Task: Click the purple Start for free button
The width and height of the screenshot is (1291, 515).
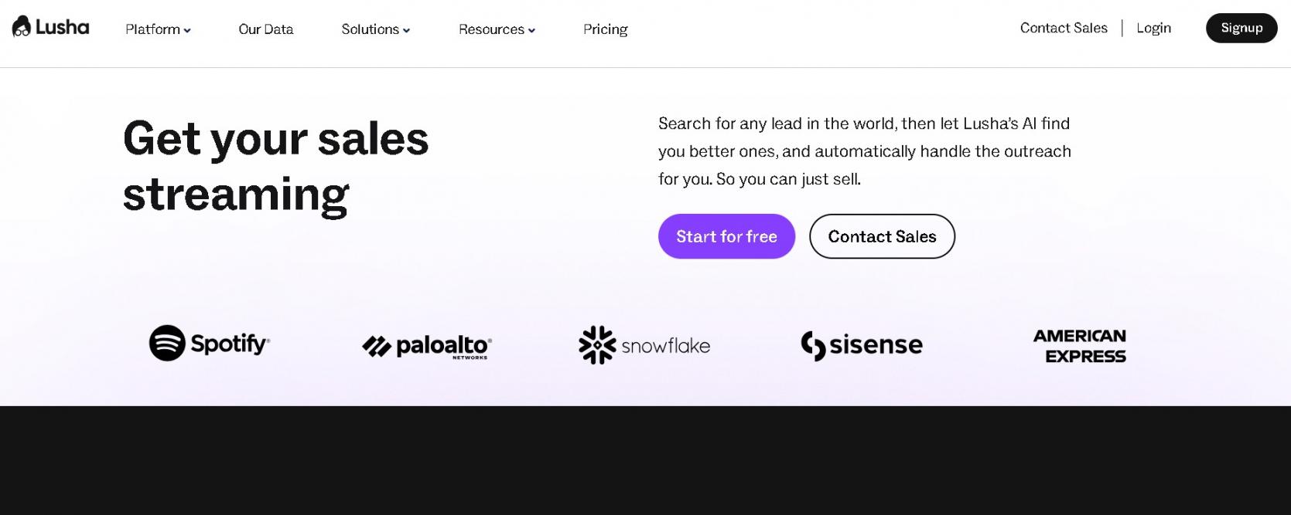Action: coord(726,236)
